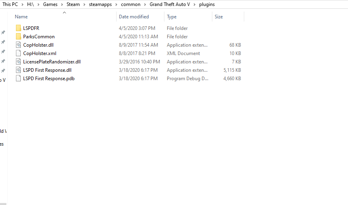Image resolution: width=348 pixels, height=205 pixels.
Task: Select the LSPDFR folder icon
Action: (x=18, y=28)
